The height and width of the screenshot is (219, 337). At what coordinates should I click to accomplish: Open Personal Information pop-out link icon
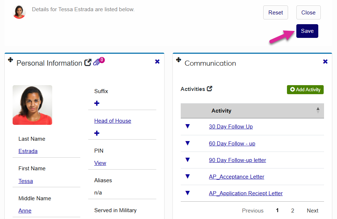(88, 63)
